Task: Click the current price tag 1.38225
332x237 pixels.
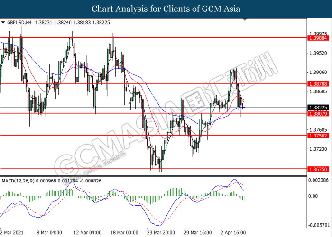Action: click(318, 108)
